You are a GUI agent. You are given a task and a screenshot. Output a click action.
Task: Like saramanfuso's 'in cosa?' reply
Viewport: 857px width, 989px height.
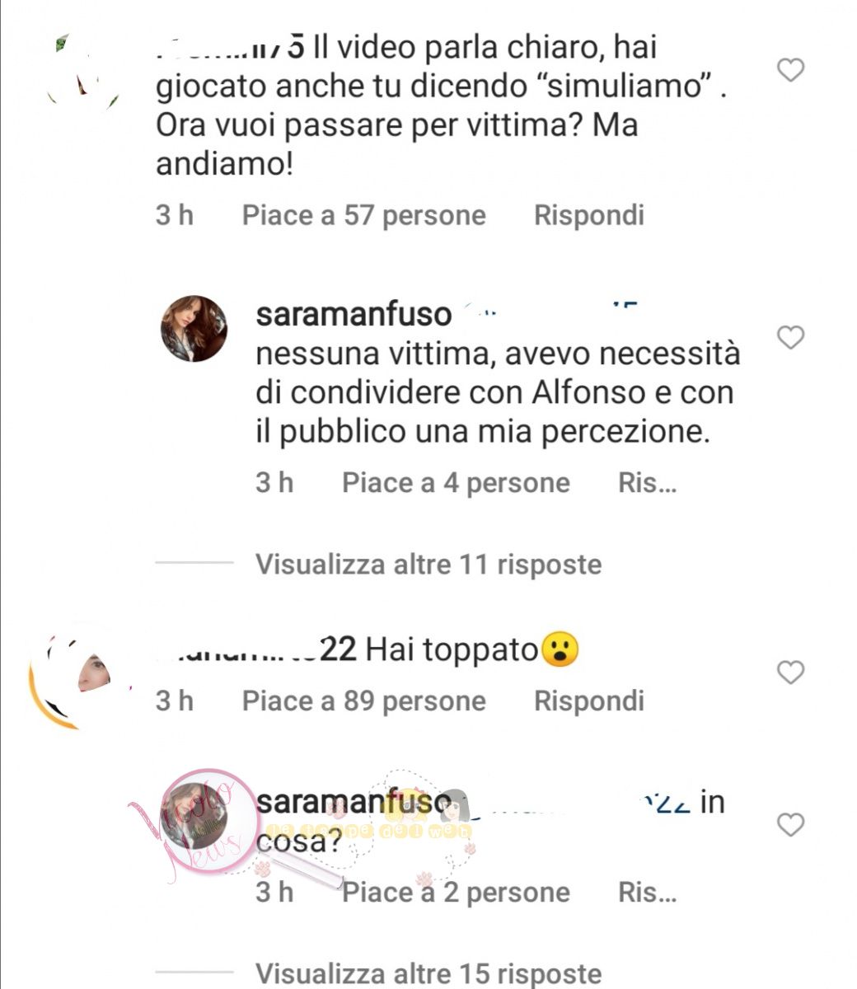click(790, 824)
